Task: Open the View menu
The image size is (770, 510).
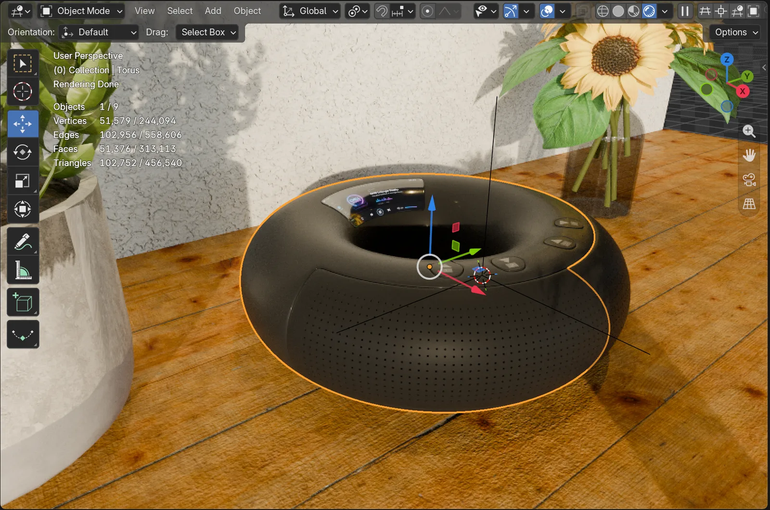Action: click(144, 11)
